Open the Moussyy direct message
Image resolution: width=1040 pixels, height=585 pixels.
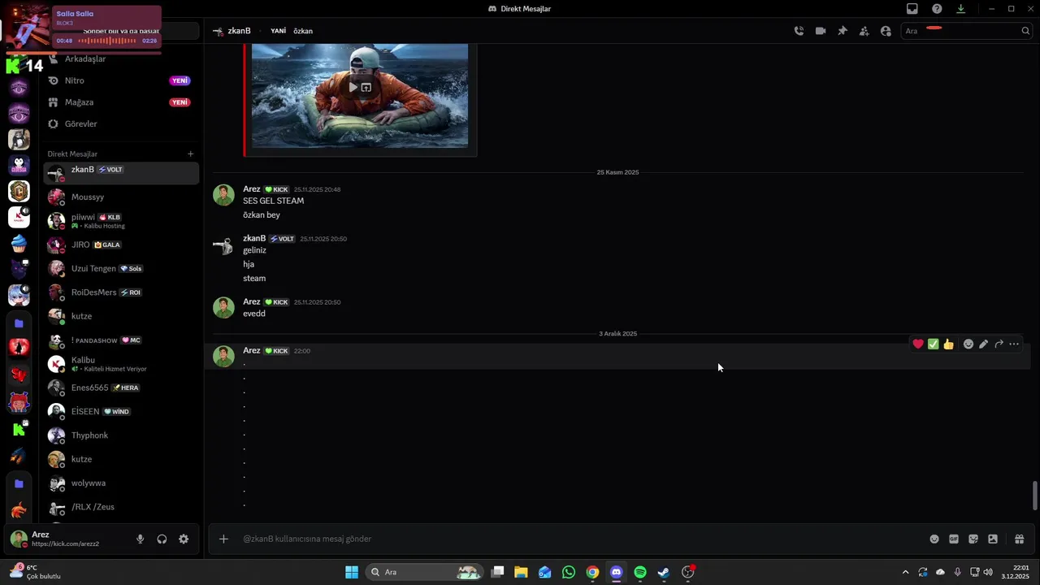(x=121, y=197)
